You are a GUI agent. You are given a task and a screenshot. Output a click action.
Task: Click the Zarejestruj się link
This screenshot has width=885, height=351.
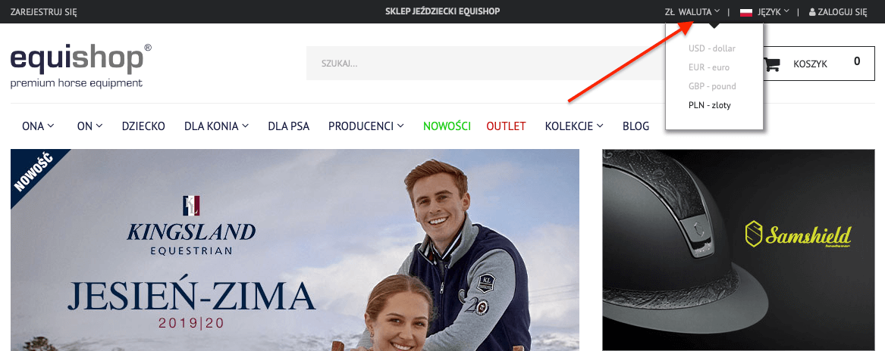(43, 12)
